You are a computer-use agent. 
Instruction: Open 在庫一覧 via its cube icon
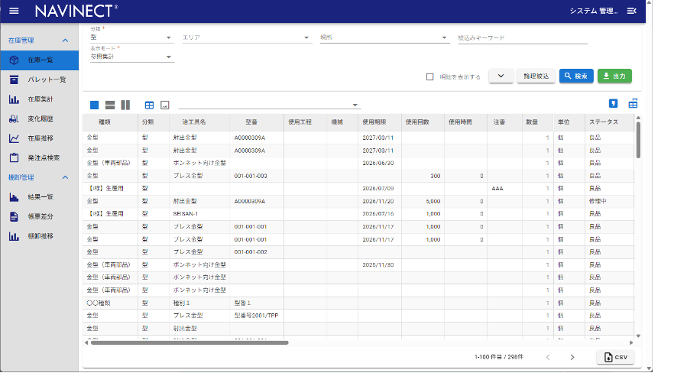click(15, 60)
